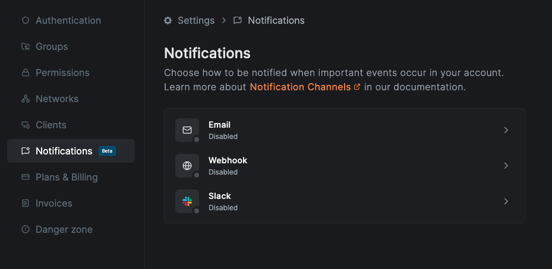This screenshot has height=269, width=552.
Task: Click the Danger zone warning icon
Action: tap(26, 229)
